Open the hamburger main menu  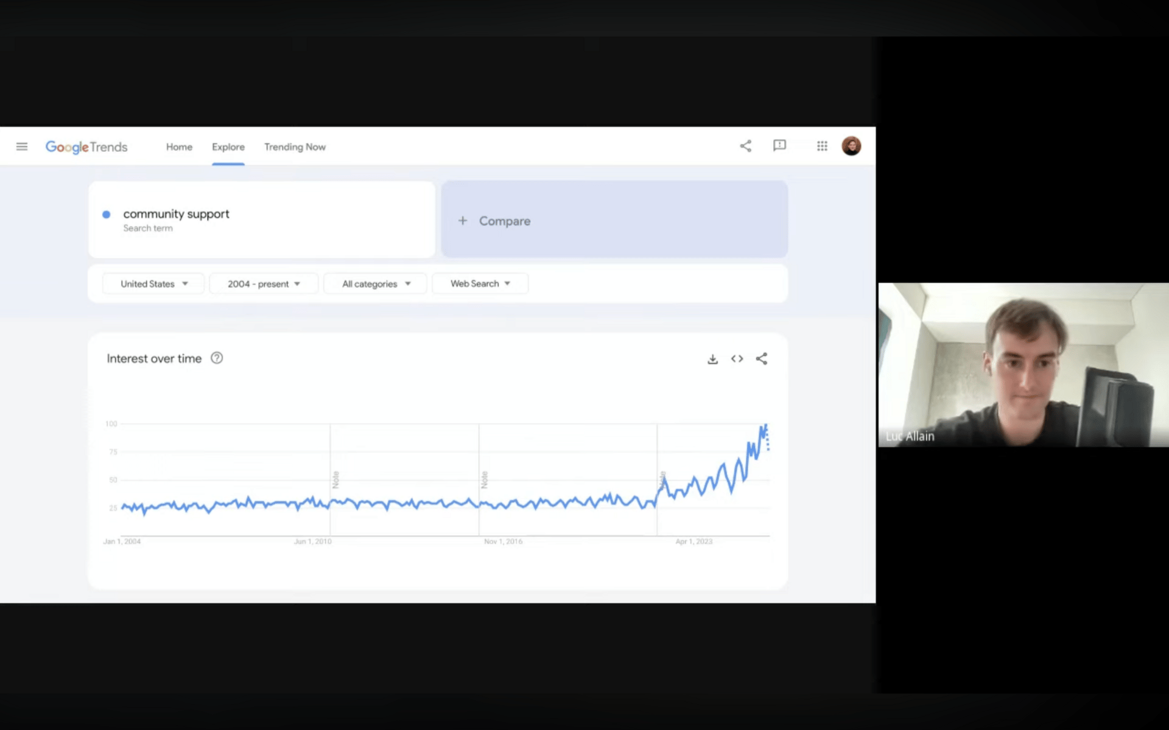(x=22, y=147)
